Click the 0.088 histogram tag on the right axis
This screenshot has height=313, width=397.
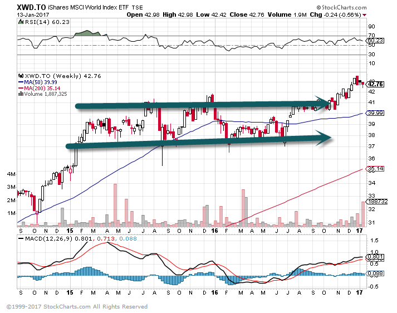[375, 273]
